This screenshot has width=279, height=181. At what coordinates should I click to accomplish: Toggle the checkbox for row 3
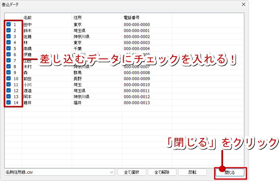9,36
